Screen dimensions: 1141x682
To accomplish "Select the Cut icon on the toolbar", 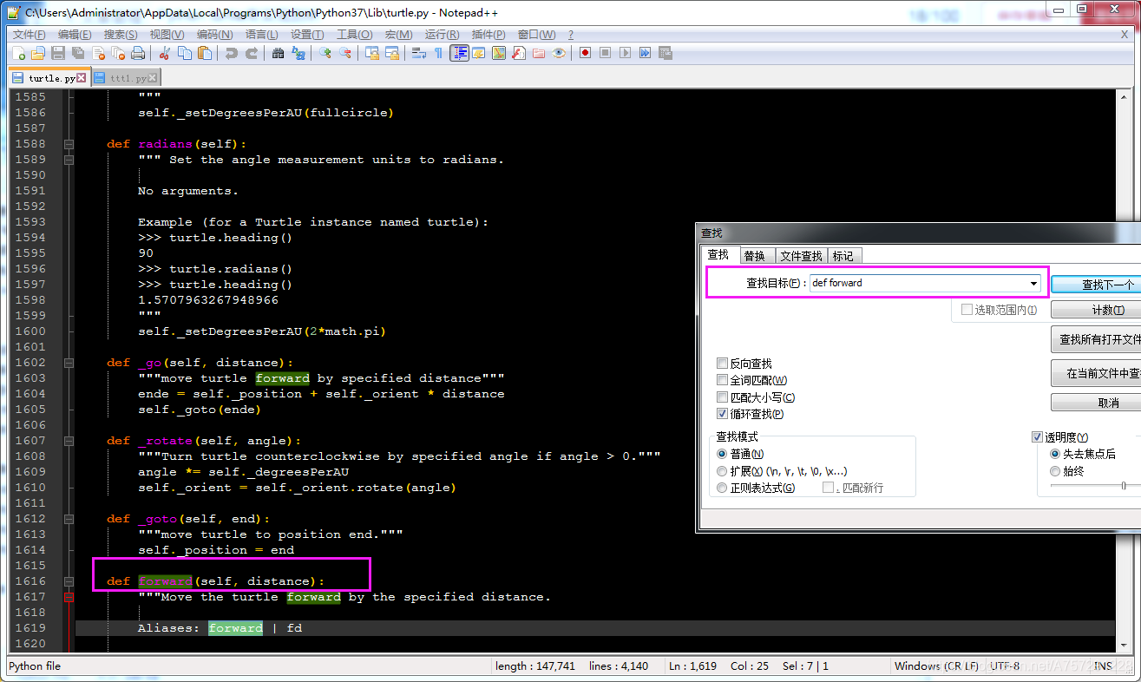I will (165, 53).
